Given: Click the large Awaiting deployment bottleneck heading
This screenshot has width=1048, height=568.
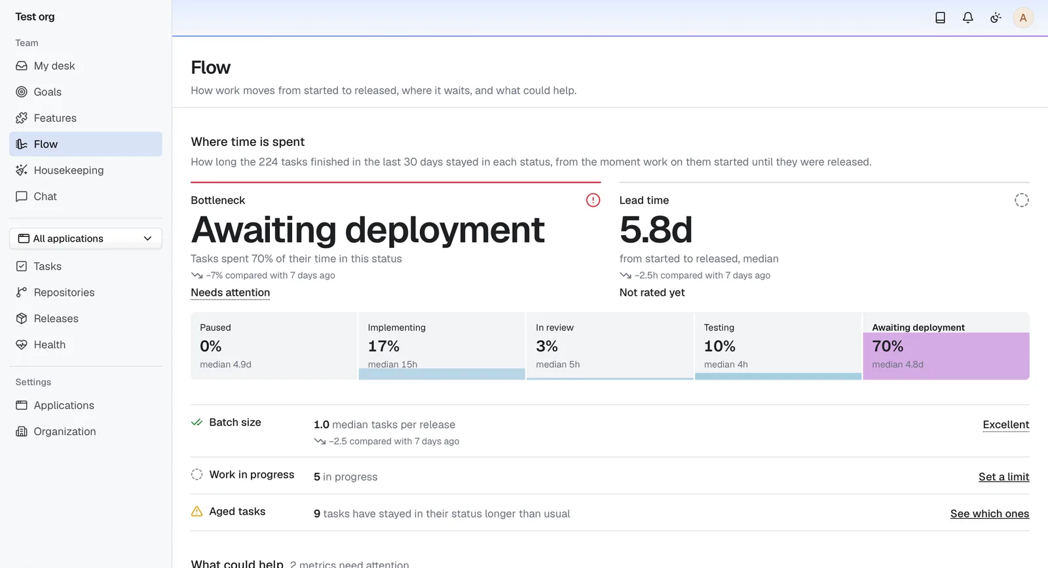Looking at the screenshot, I should click(368, 230).
